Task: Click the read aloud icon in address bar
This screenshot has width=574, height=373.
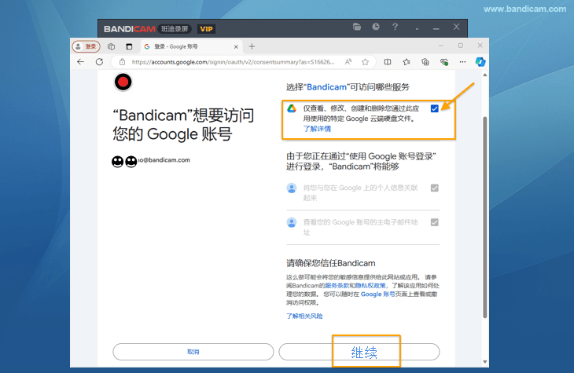Action: click(x=348, y=61)
